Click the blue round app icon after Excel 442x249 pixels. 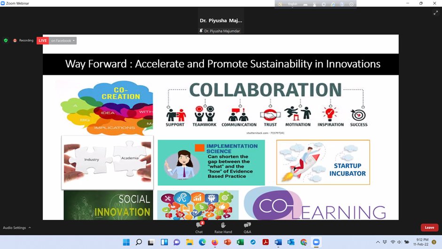coord(253,242)
